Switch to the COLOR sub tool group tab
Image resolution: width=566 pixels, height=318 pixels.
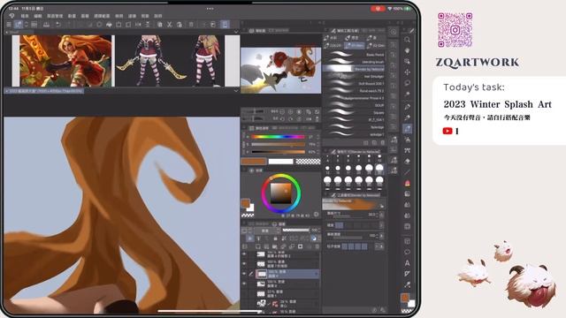[x=333, y=46]
